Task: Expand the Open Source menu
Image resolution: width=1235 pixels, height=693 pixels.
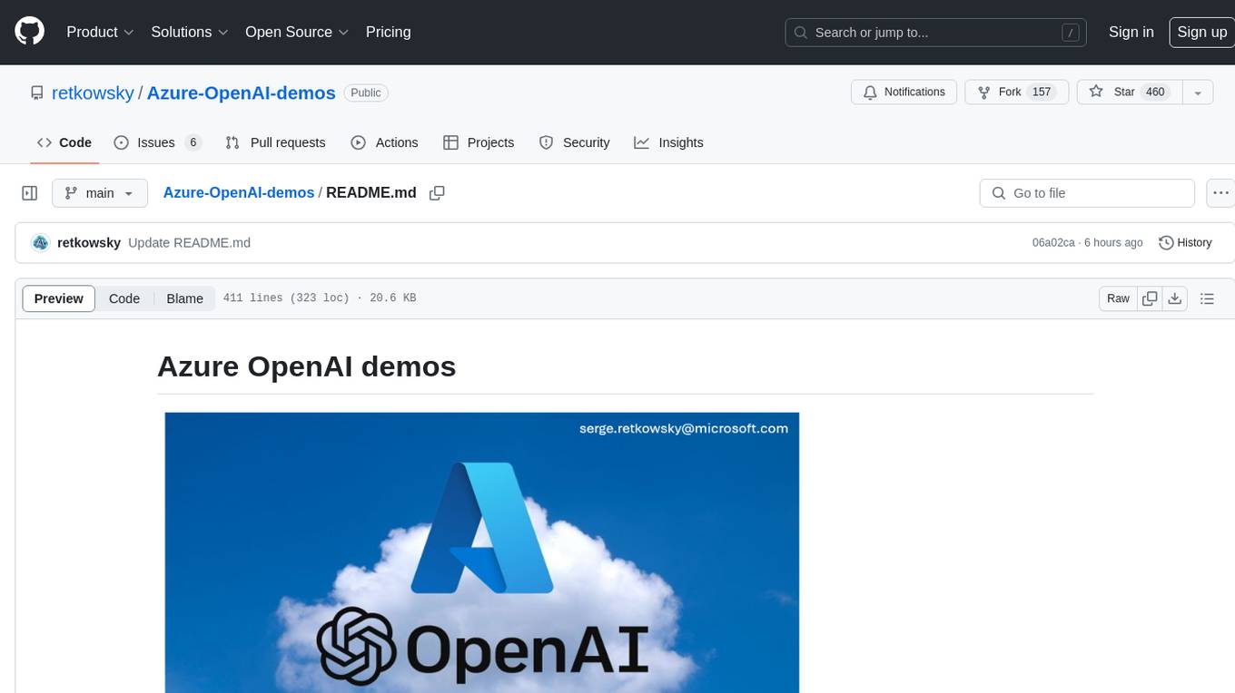Action: 297,32
